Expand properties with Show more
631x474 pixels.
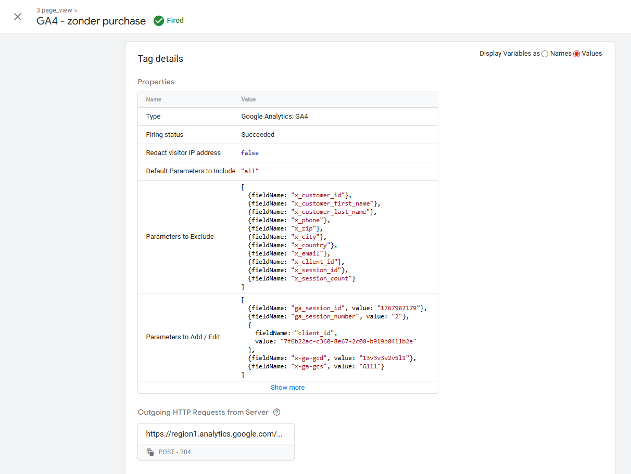coord(287,388)
